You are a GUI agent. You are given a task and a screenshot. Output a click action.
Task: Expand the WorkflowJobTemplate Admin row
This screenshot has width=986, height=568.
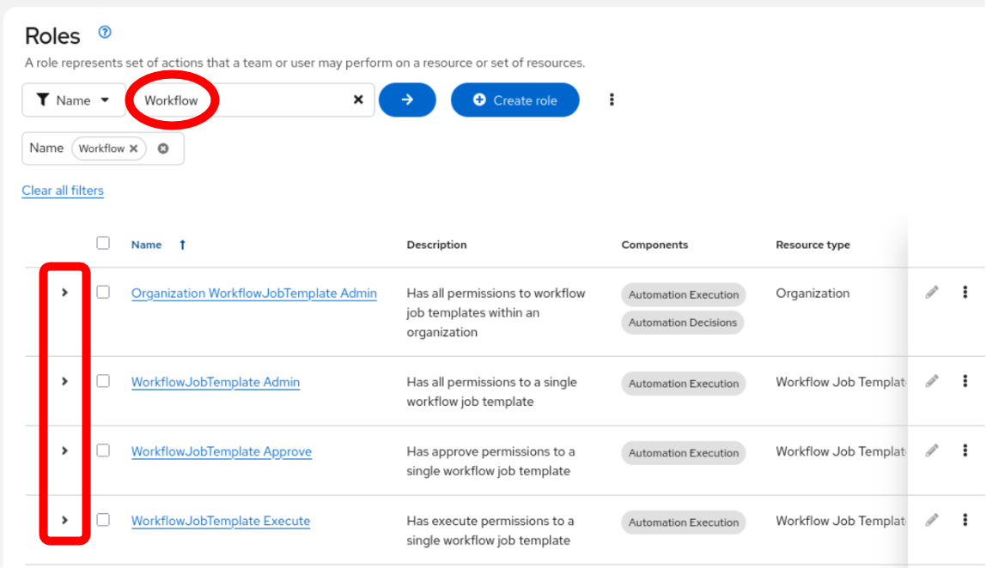(64, 382)
